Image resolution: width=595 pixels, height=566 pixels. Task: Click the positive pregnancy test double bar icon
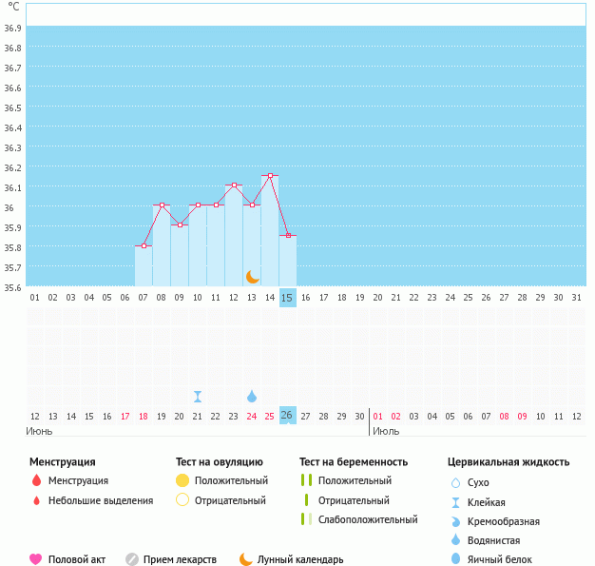pos(305,481)
